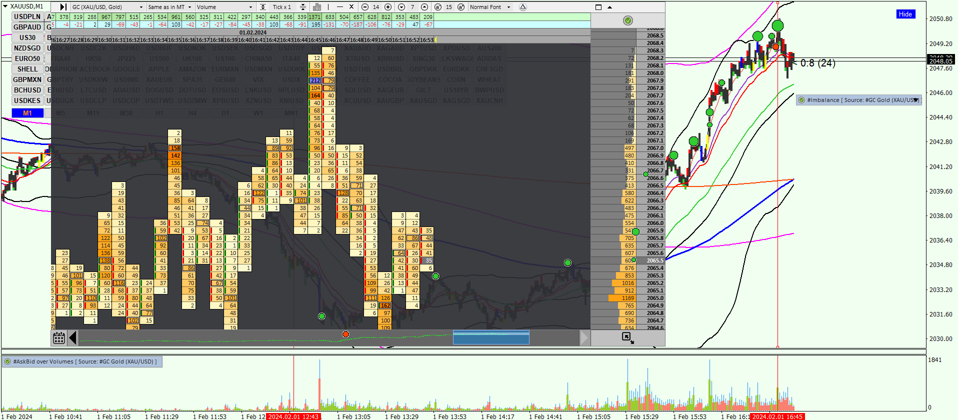Increase cluster width with the plus circle

[x=388, y=7]
